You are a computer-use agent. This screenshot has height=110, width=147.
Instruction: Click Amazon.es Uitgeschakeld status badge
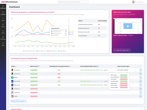click(x=34, y=89)
